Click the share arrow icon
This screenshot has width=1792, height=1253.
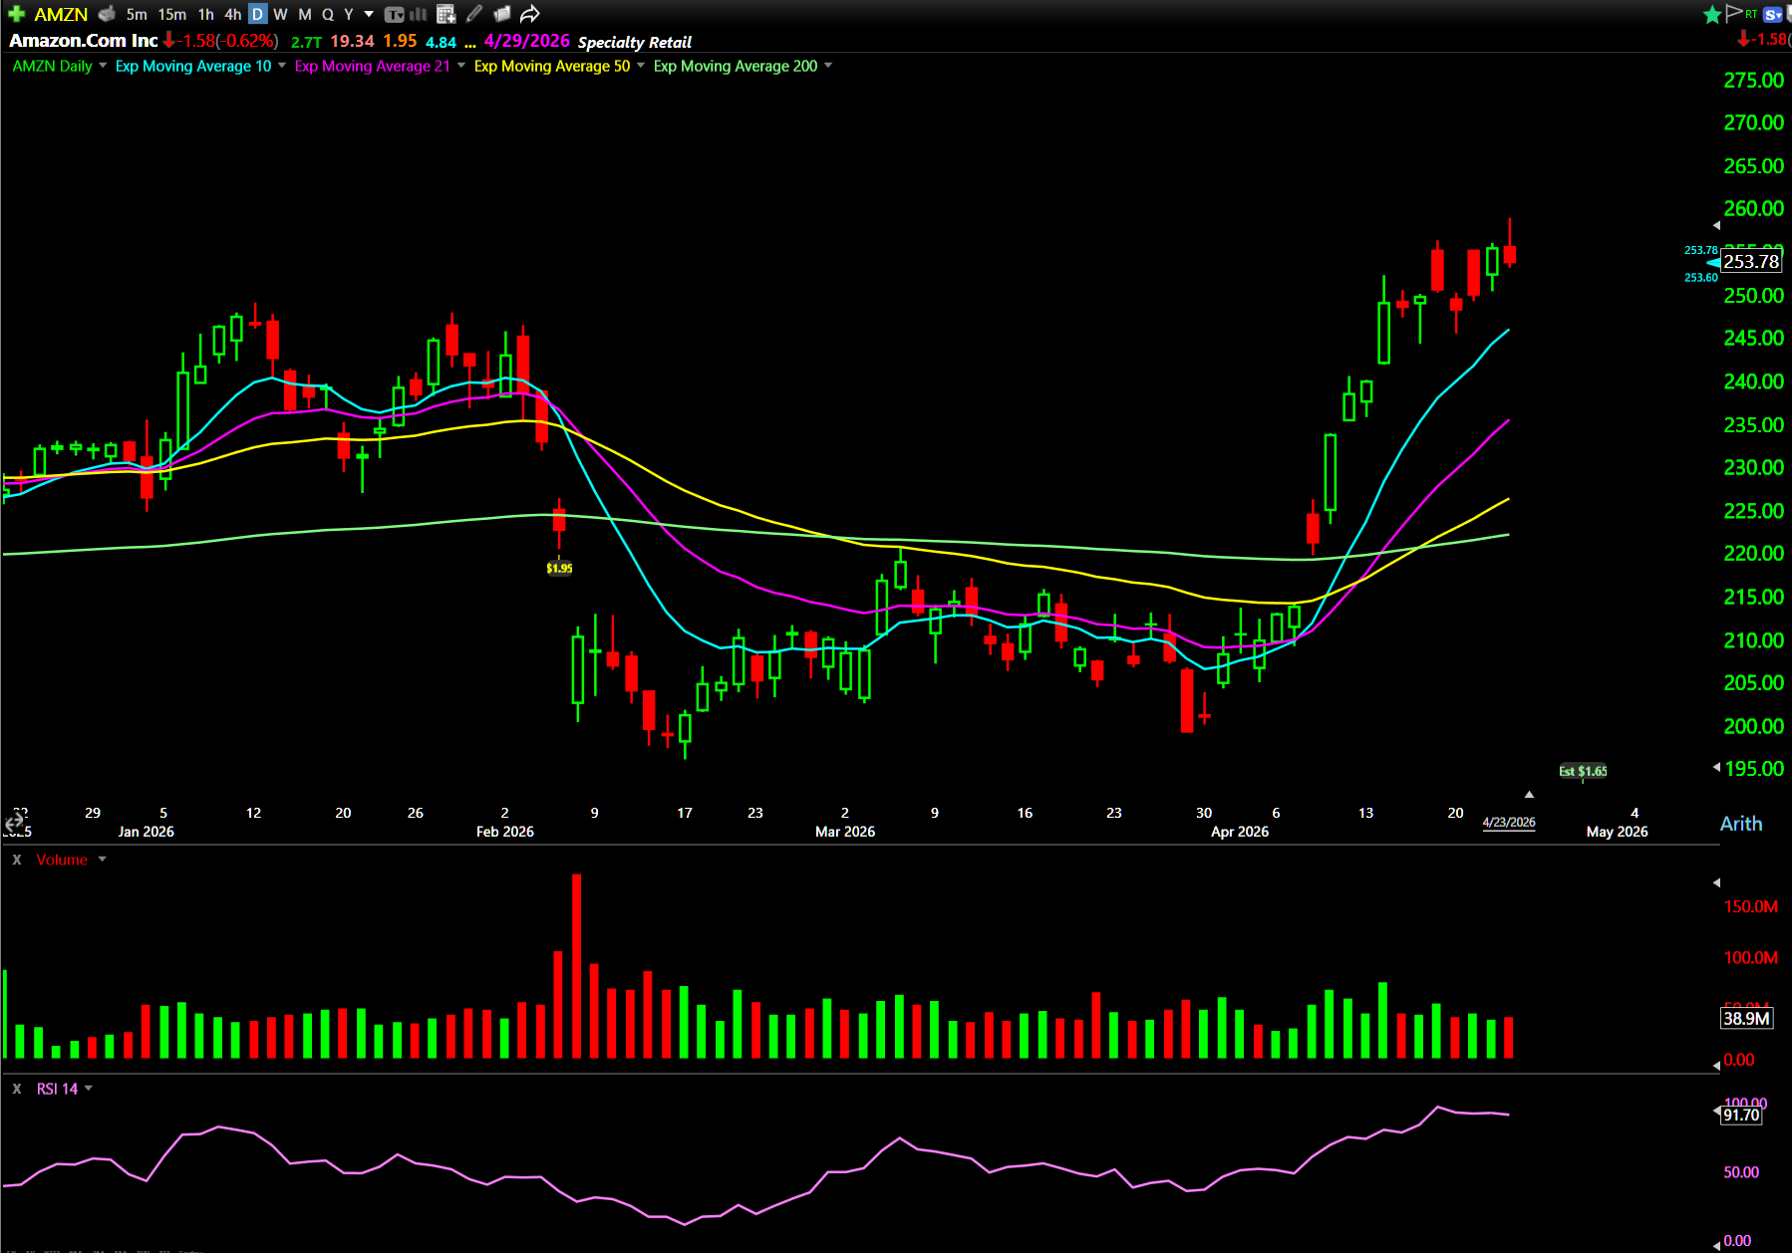(x=530, y=14)
